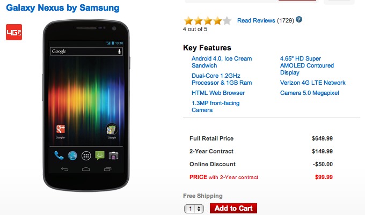The height and width of the screenshot is (215, 365).
Task: Click the Verizon 4G LTE Network feature
Action: tap(312, 83)
